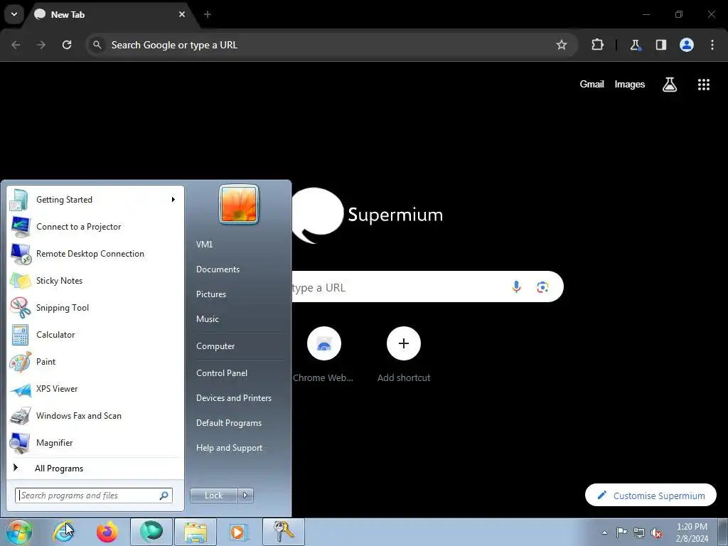Screen dimensions: 728x546
Task: Open the keys application on taskbar
Action: 283,532
